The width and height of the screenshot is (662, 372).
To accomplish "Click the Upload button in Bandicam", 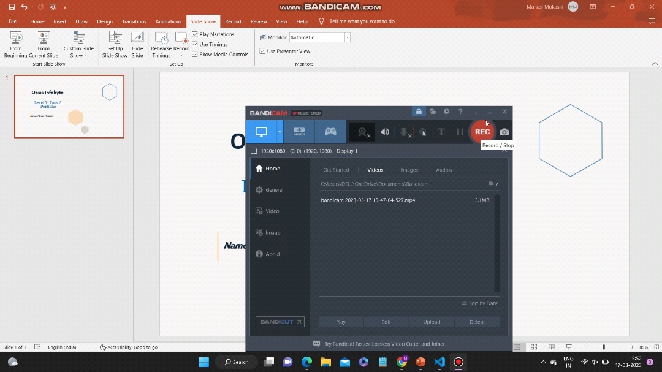I will (x=432, y=322).
